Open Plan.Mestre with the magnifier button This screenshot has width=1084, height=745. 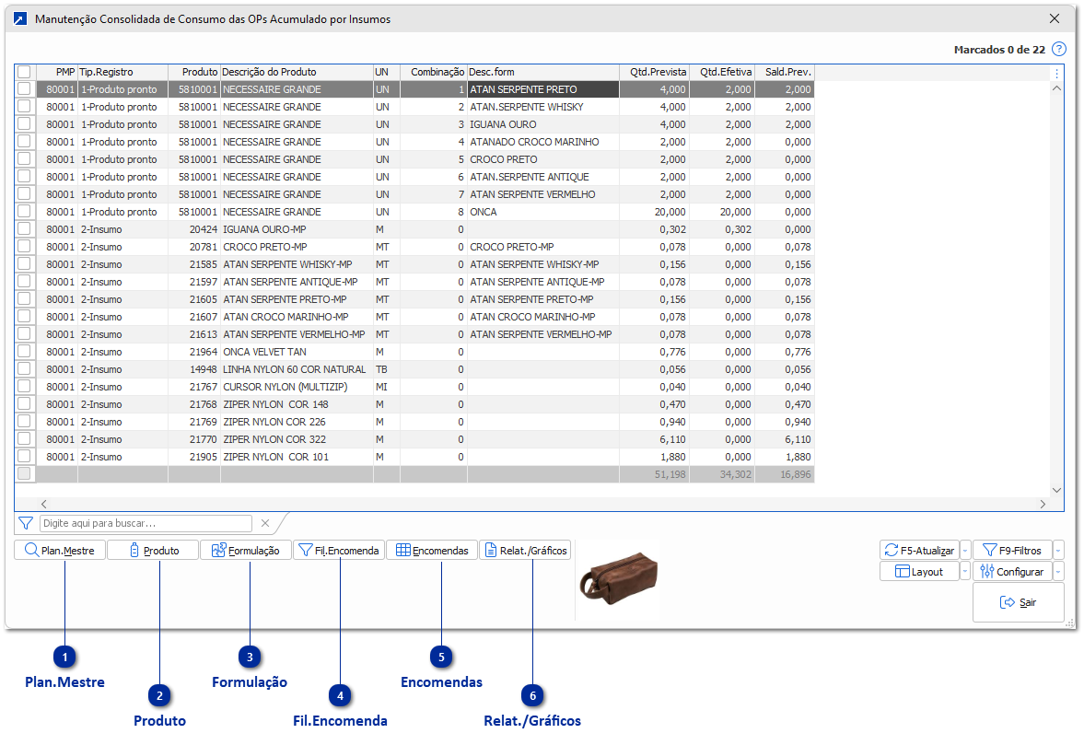pyautogui.click(x=60, y=551)
